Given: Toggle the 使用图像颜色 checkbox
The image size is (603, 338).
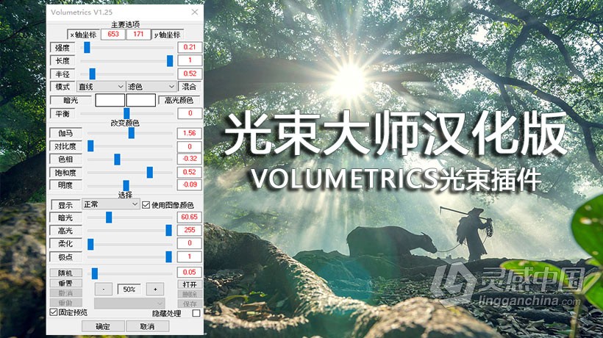Looking at the screenshot, I should point(146,205).
